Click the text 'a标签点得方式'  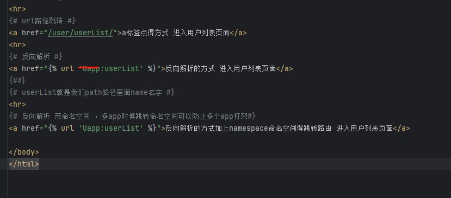pyautogui.click(x=145, y=33)
